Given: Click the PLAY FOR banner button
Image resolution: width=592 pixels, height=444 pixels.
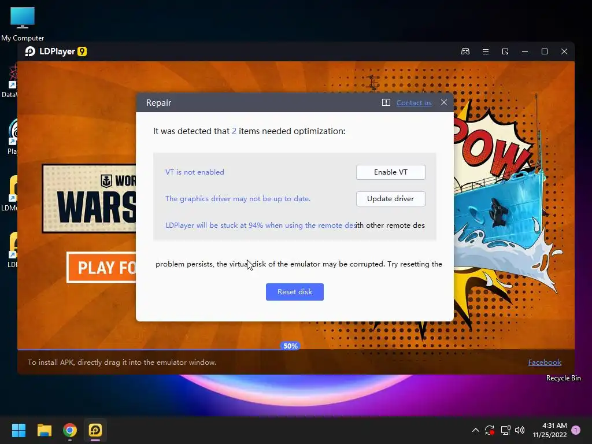Looking at the screenshot, I should (101, 267).
